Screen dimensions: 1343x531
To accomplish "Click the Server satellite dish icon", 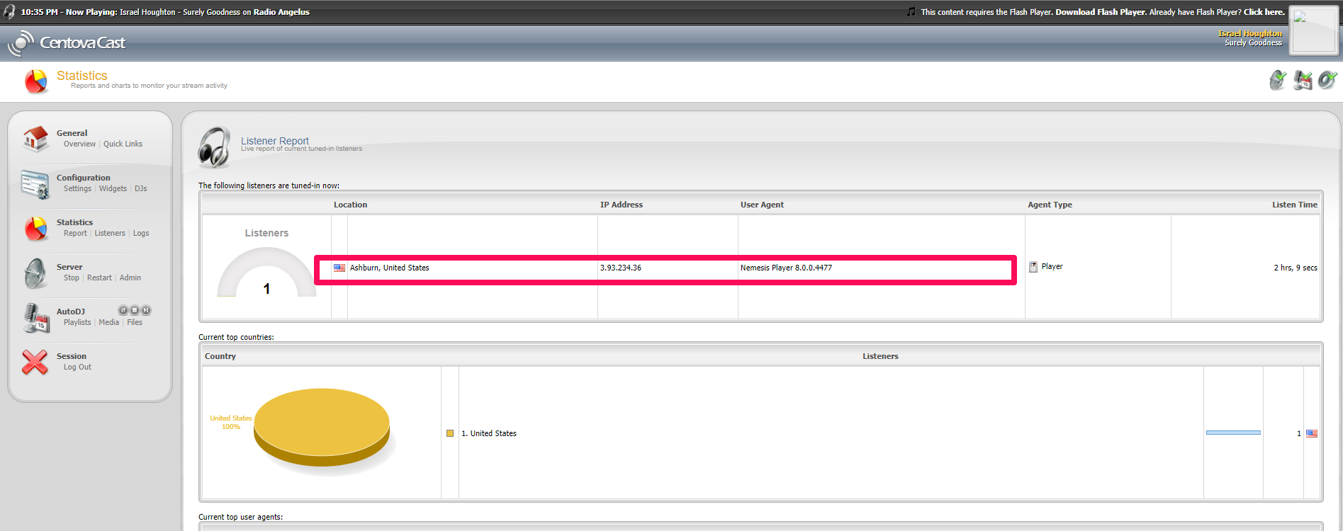I will click(x=35, y=273).
